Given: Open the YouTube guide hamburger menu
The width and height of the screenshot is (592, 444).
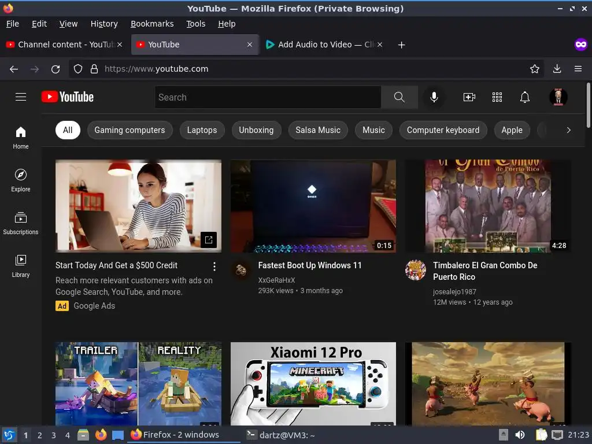Looking at the screenshot, I should [21, 97].
